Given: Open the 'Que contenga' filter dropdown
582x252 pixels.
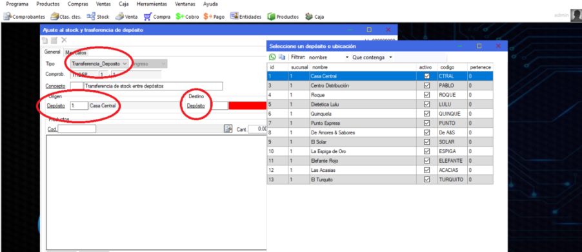Looking at the screenshot, I should [372, 58].
